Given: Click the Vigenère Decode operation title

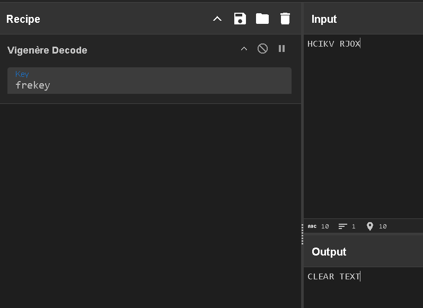Looking at the screenshot, I should pos(47,50).
